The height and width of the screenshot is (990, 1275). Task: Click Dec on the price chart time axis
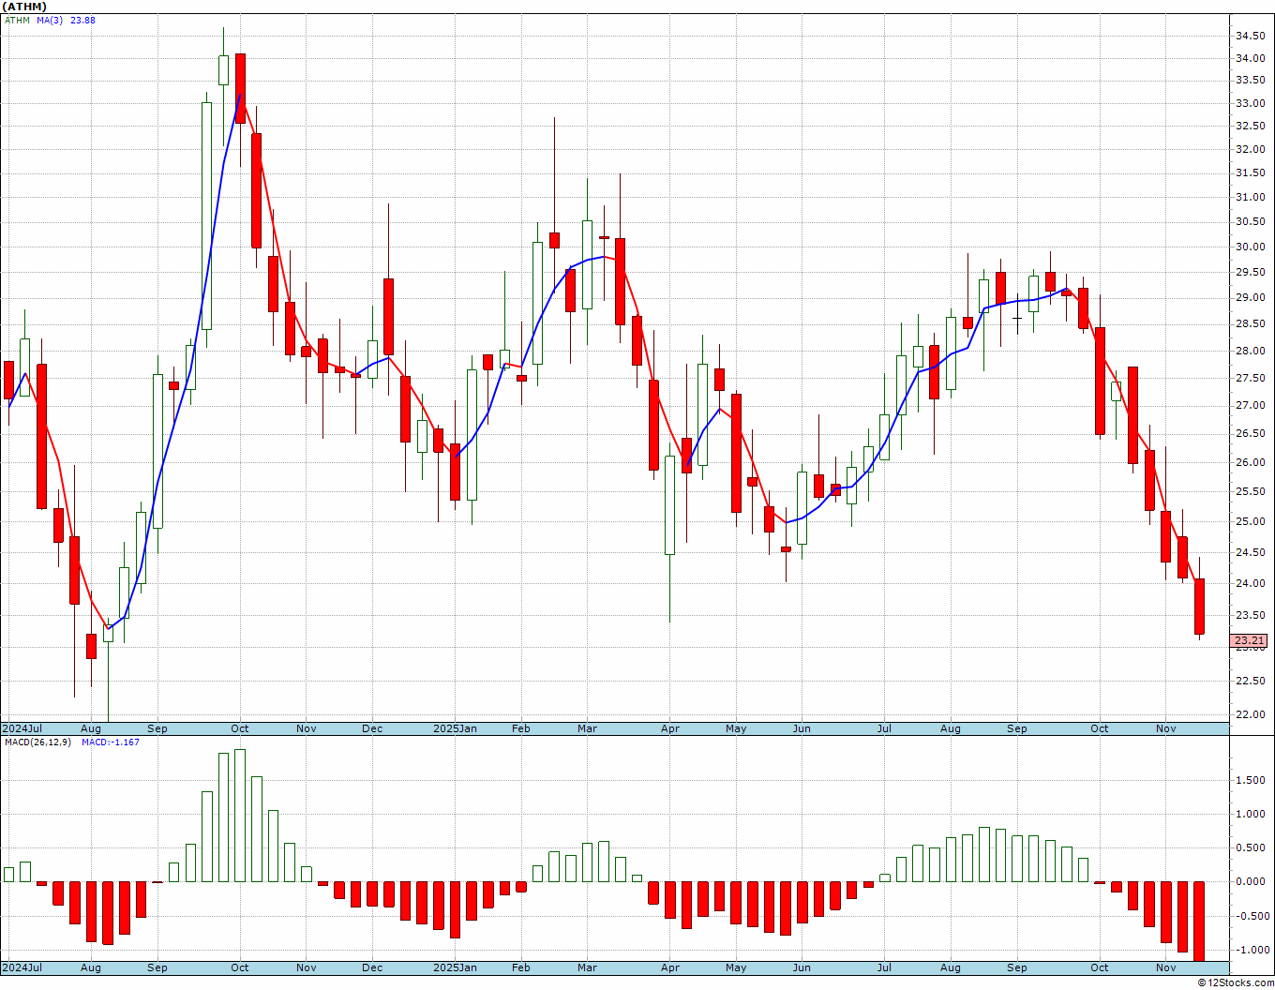click(372, 728)
